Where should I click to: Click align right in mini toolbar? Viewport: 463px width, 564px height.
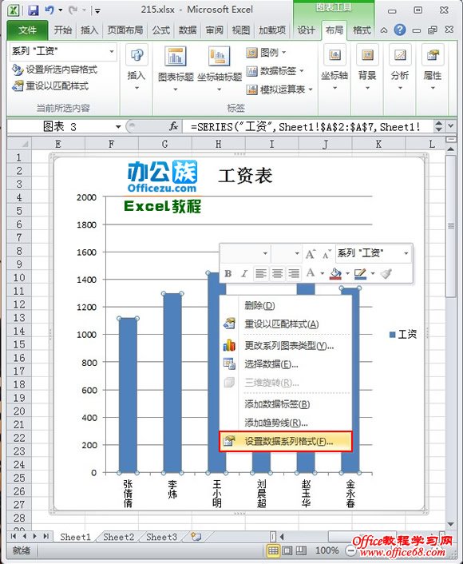[294, 274]
